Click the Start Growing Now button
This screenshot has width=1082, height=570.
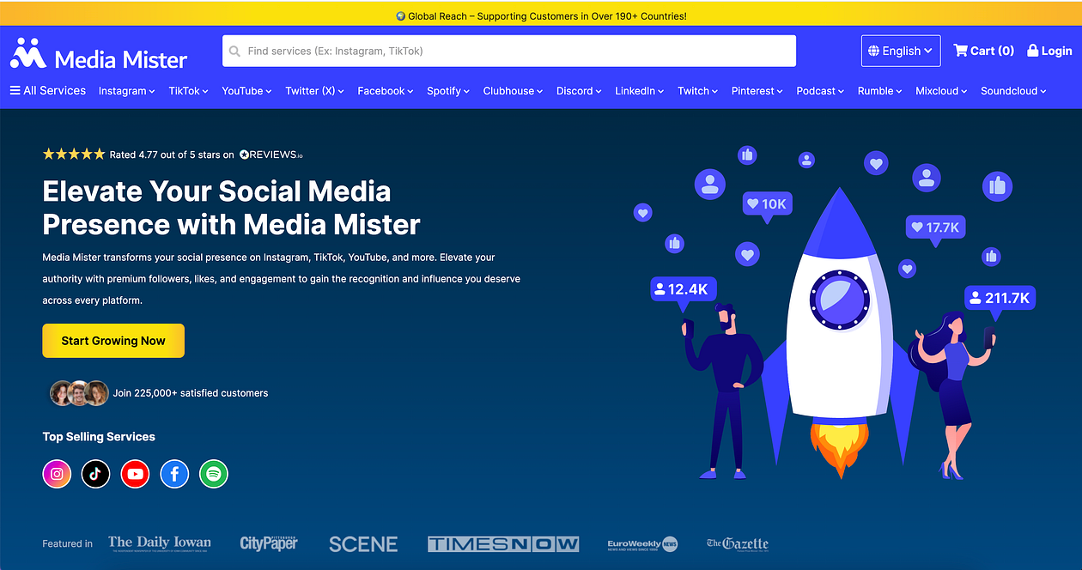click(113, 341)
